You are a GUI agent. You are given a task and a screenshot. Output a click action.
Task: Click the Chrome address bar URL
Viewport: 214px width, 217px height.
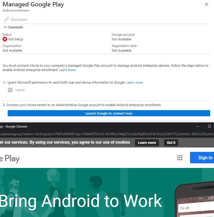coord(107,134)
